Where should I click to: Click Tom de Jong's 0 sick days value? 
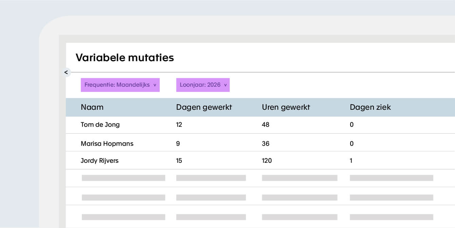coord(352,125)
